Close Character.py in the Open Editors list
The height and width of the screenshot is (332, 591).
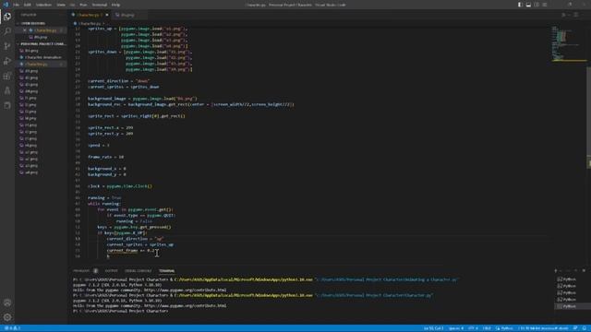(x=25, y=30)
